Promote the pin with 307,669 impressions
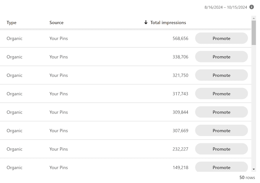260x183 pixels. pyautogui.click(x=221, y=131)
